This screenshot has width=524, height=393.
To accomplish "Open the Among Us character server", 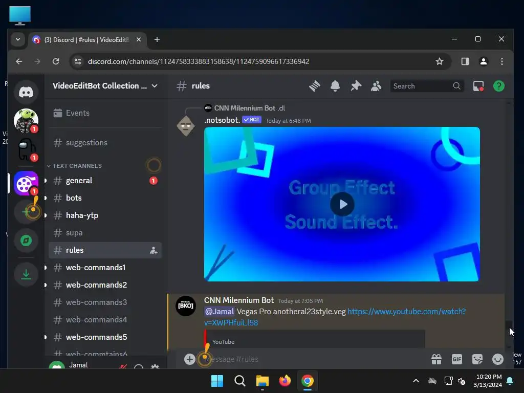I will 26,149.
